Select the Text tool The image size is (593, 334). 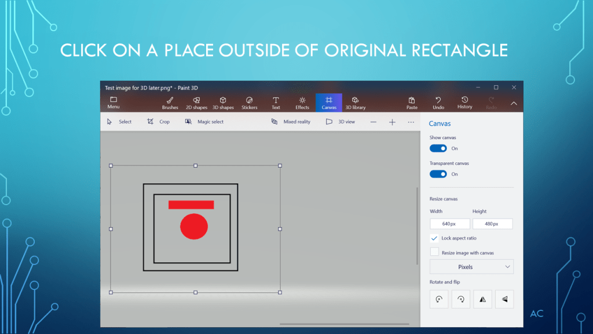(276, 103)
